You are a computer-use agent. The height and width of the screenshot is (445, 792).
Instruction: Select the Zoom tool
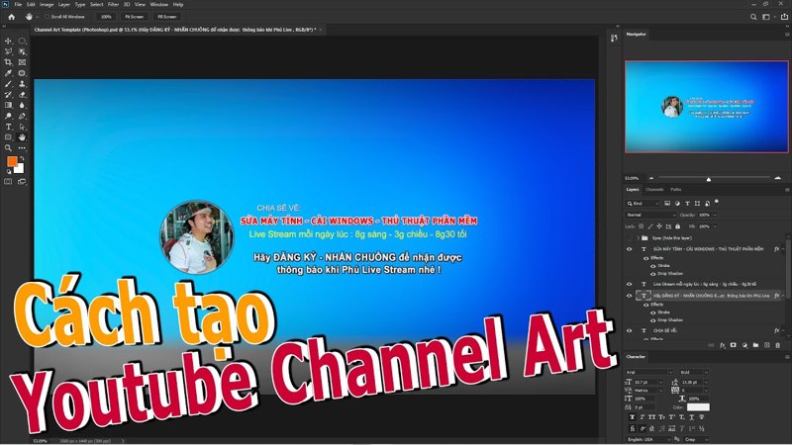pos(9,148)
